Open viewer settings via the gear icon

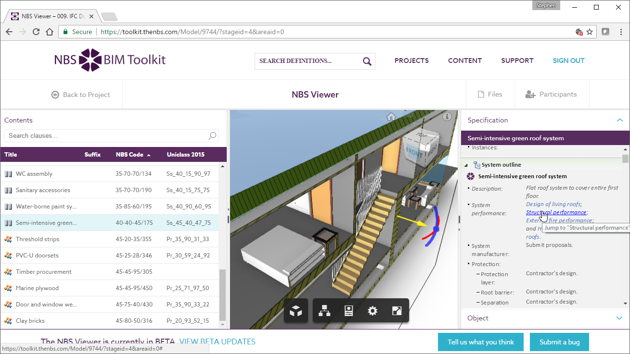point(373,310)
